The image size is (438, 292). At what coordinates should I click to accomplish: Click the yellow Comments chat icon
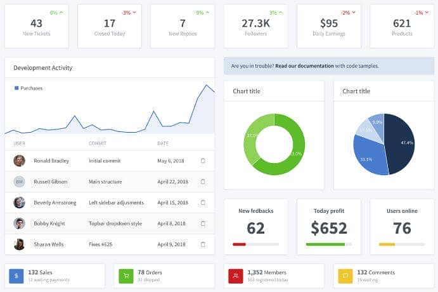[345, 275]
